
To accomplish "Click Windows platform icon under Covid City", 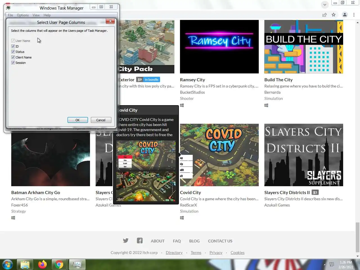I will coord(182,218).
